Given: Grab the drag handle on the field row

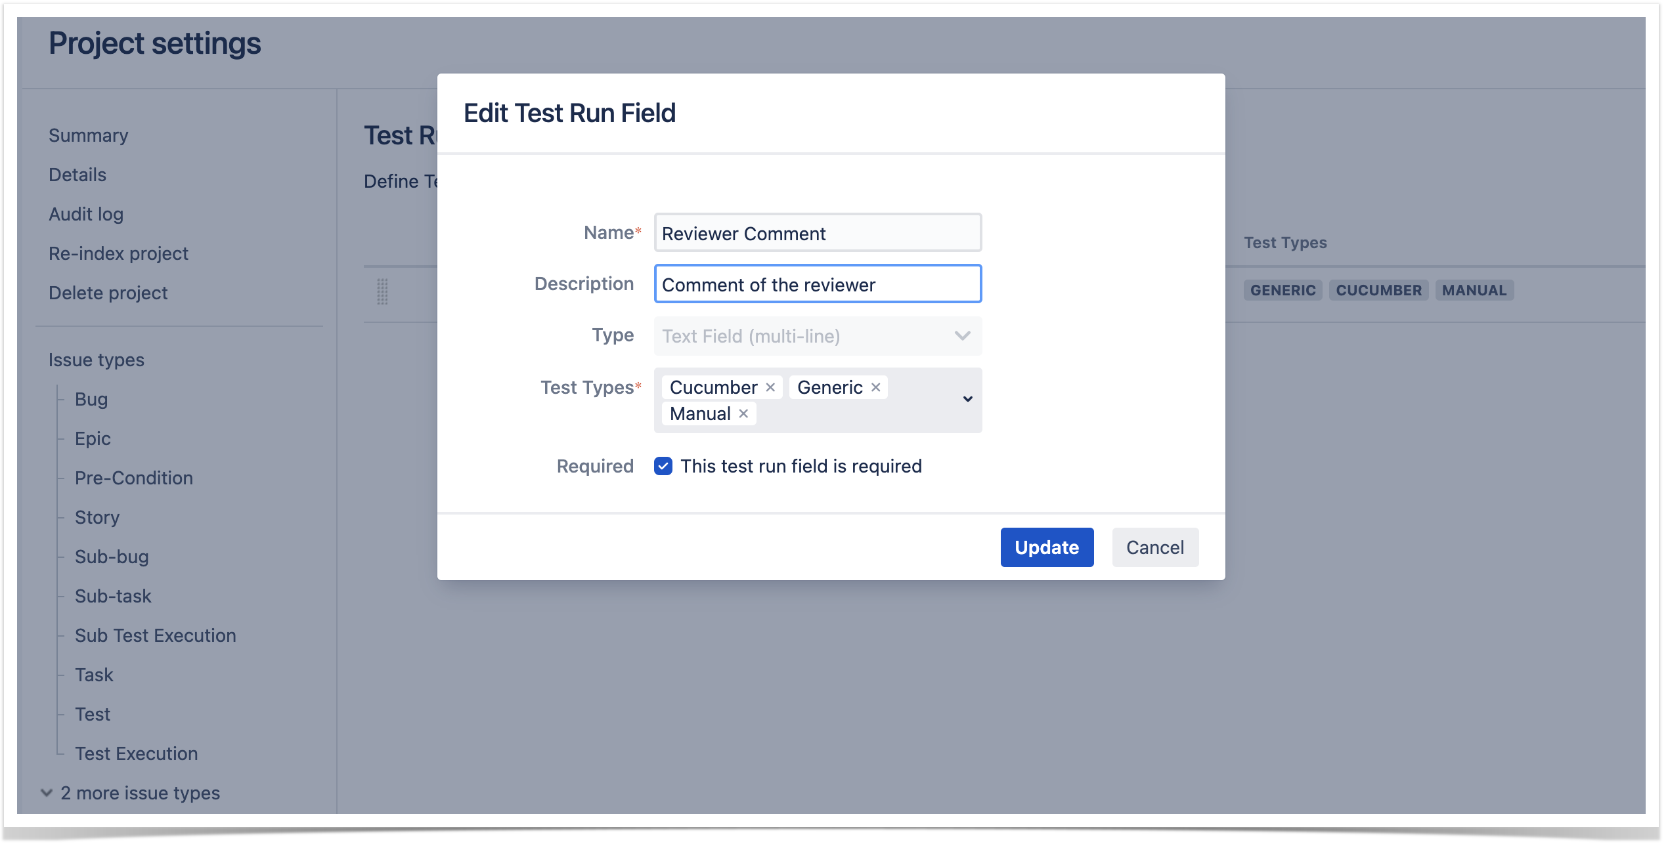Looking at the screenshot, I should tap(382, 291).
